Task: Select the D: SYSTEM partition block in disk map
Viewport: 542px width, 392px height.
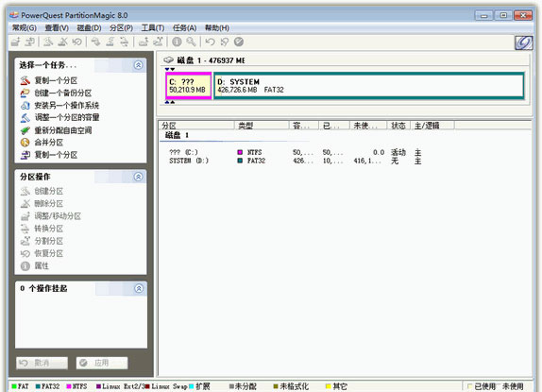Action: (x=369, y=86)
